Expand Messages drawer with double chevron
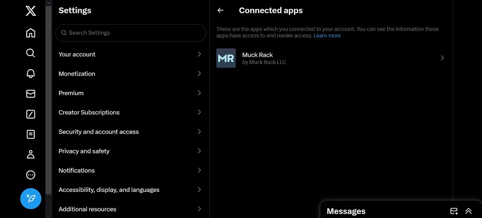 point(468,211)
